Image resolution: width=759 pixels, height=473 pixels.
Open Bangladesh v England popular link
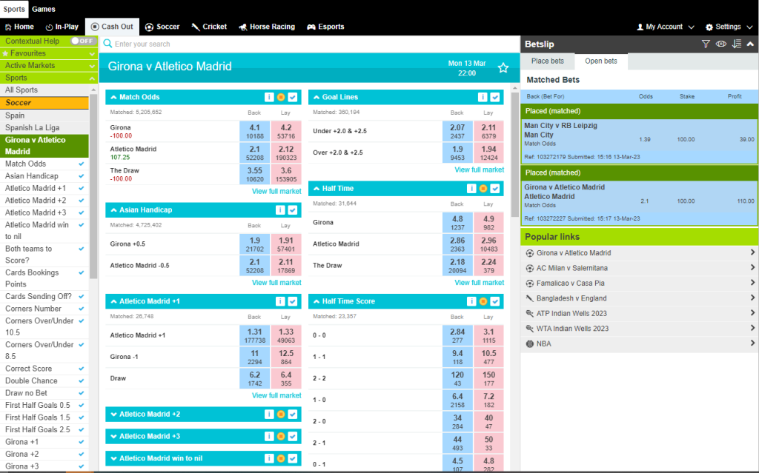(x=640, y=298)
